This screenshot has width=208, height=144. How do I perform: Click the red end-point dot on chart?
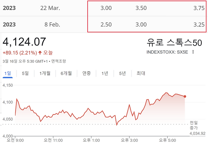[185, 96]
